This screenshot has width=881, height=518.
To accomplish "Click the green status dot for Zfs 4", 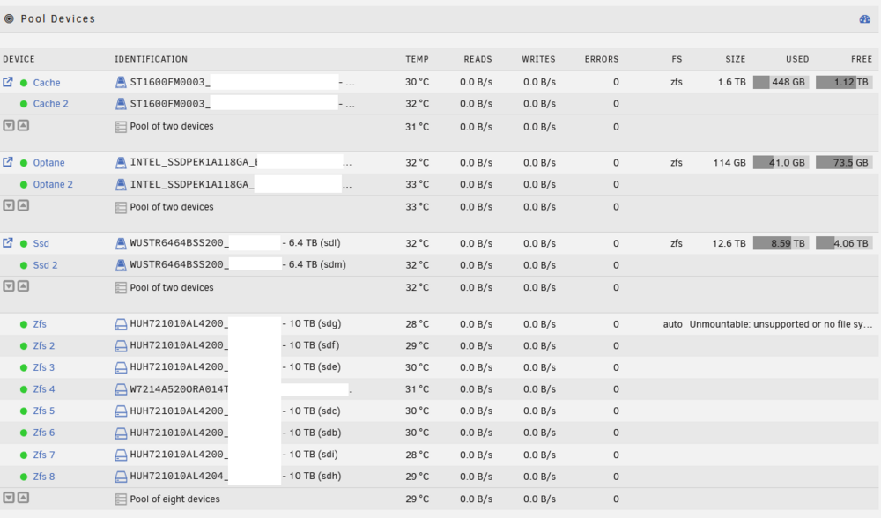I will point(24,389).
